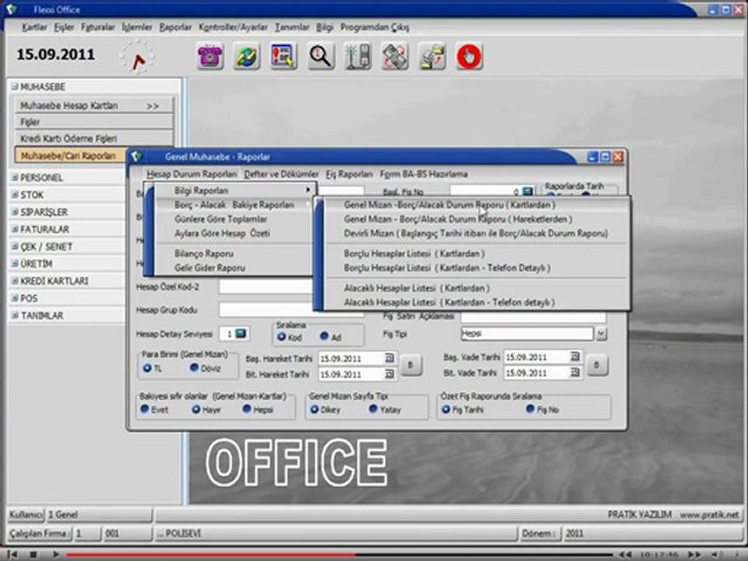Click lookup icon beside Baş. Fiş No
This screenshot has height=561, width=748.
(527, 192)
